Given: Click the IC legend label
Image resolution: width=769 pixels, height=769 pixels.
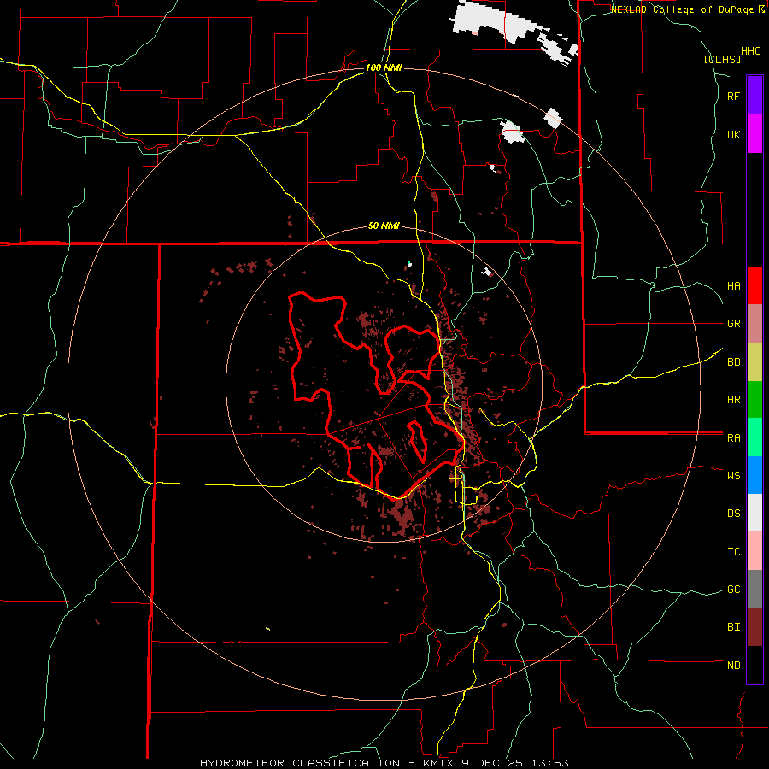Looking at the screenshot, I should click(733, 552).
